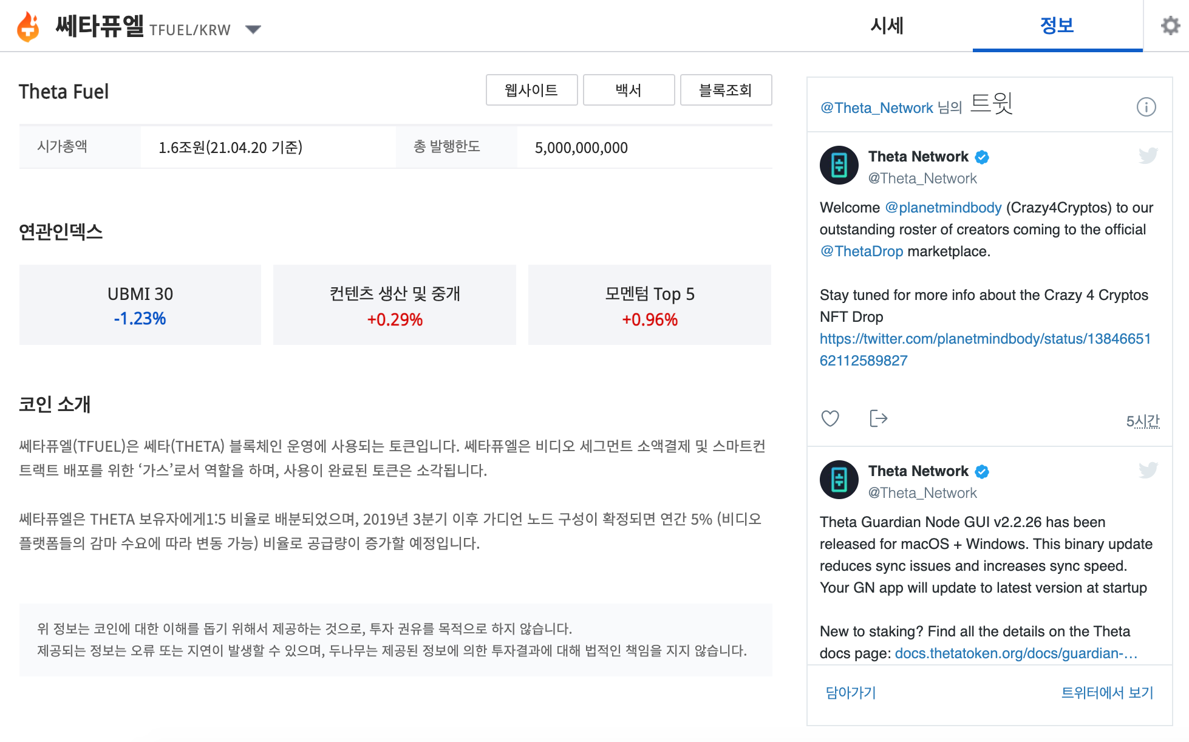Viewport: 1189px width, 742px height.
Task: Click the 코인 소개 heading
Action: click(55, 404)
